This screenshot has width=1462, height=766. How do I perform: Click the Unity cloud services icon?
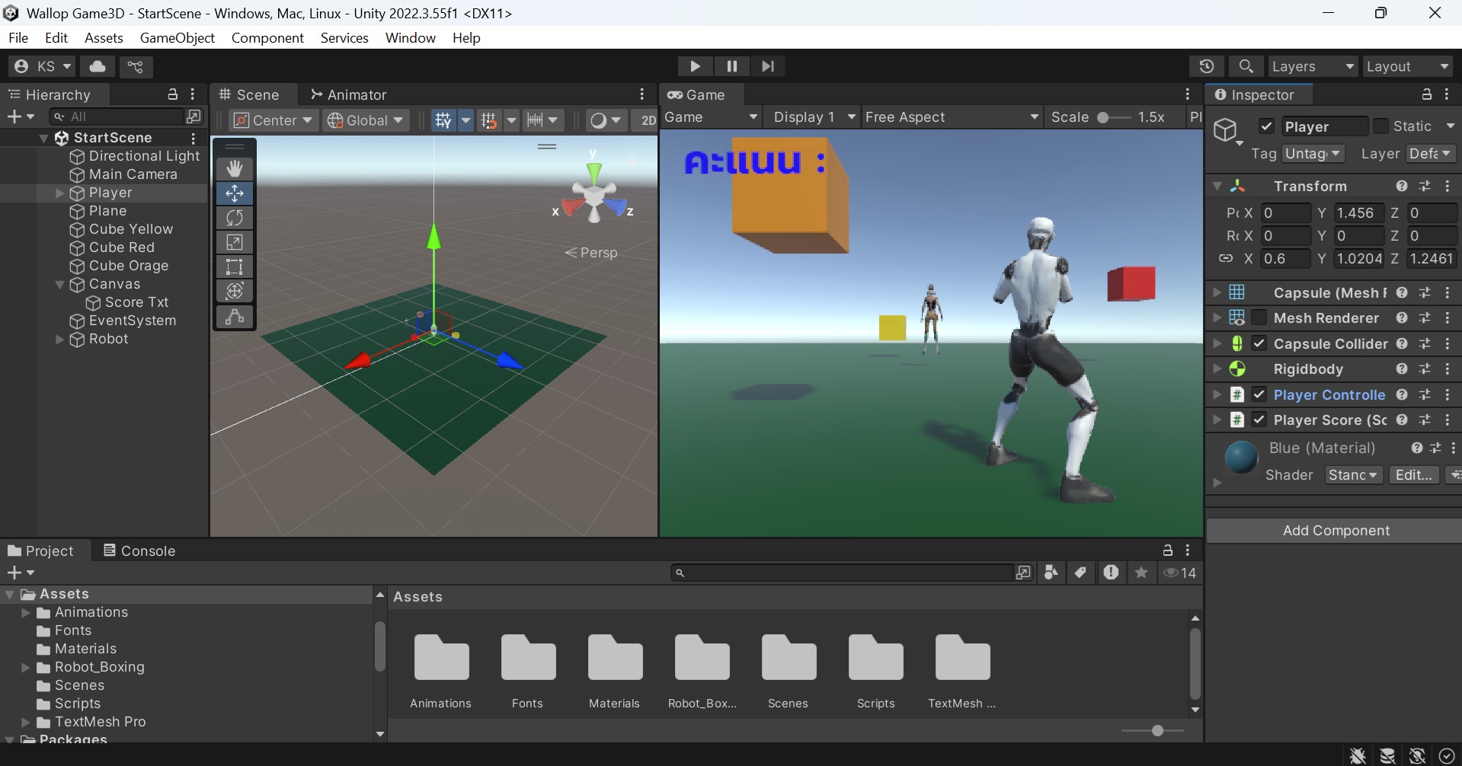coord(97,66)
